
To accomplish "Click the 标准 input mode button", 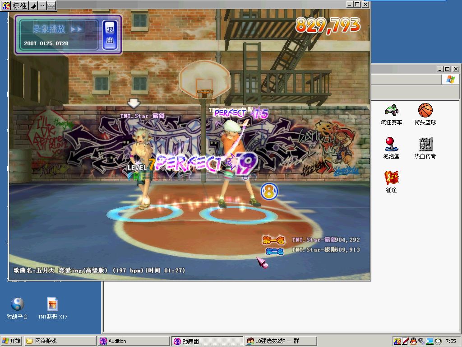I will 19,5.
